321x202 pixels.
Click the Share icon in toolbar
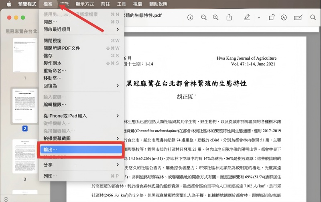click(230, 18)
